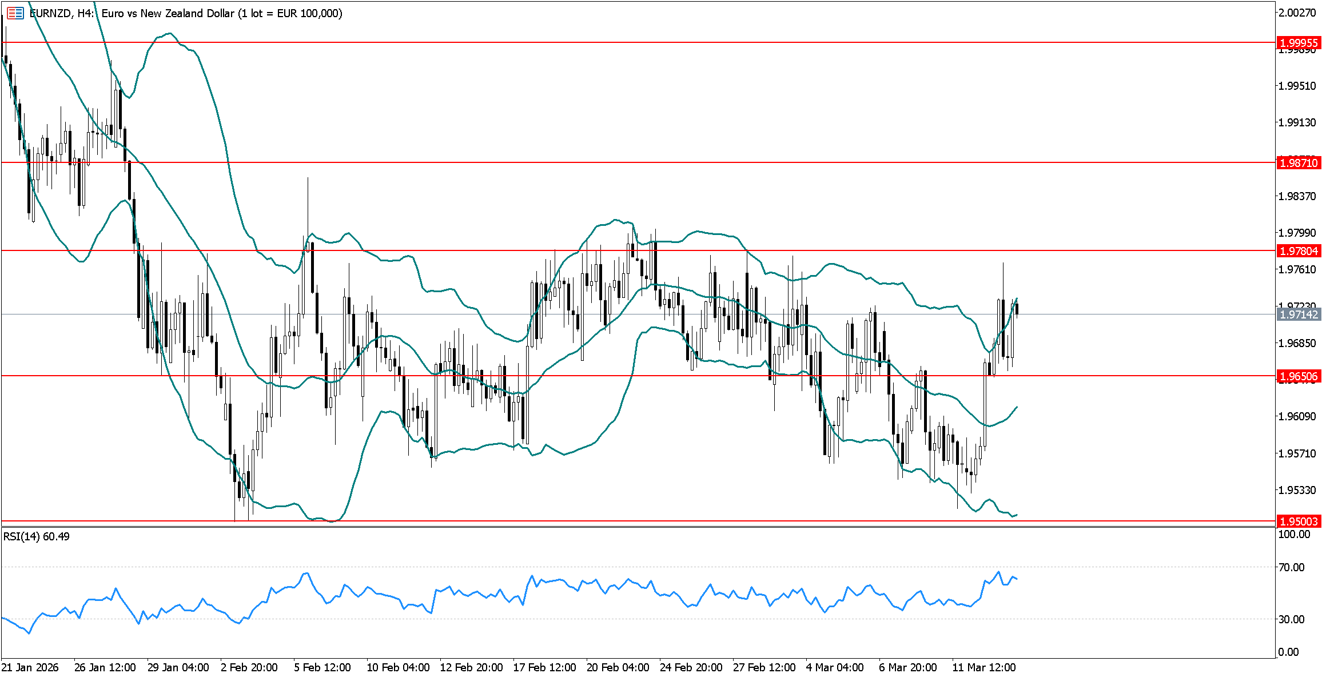The height and width of the screenshot is (677, 1330).
Task: Select the red 1.99955 price level label
Action: (x=1298, y=43)
